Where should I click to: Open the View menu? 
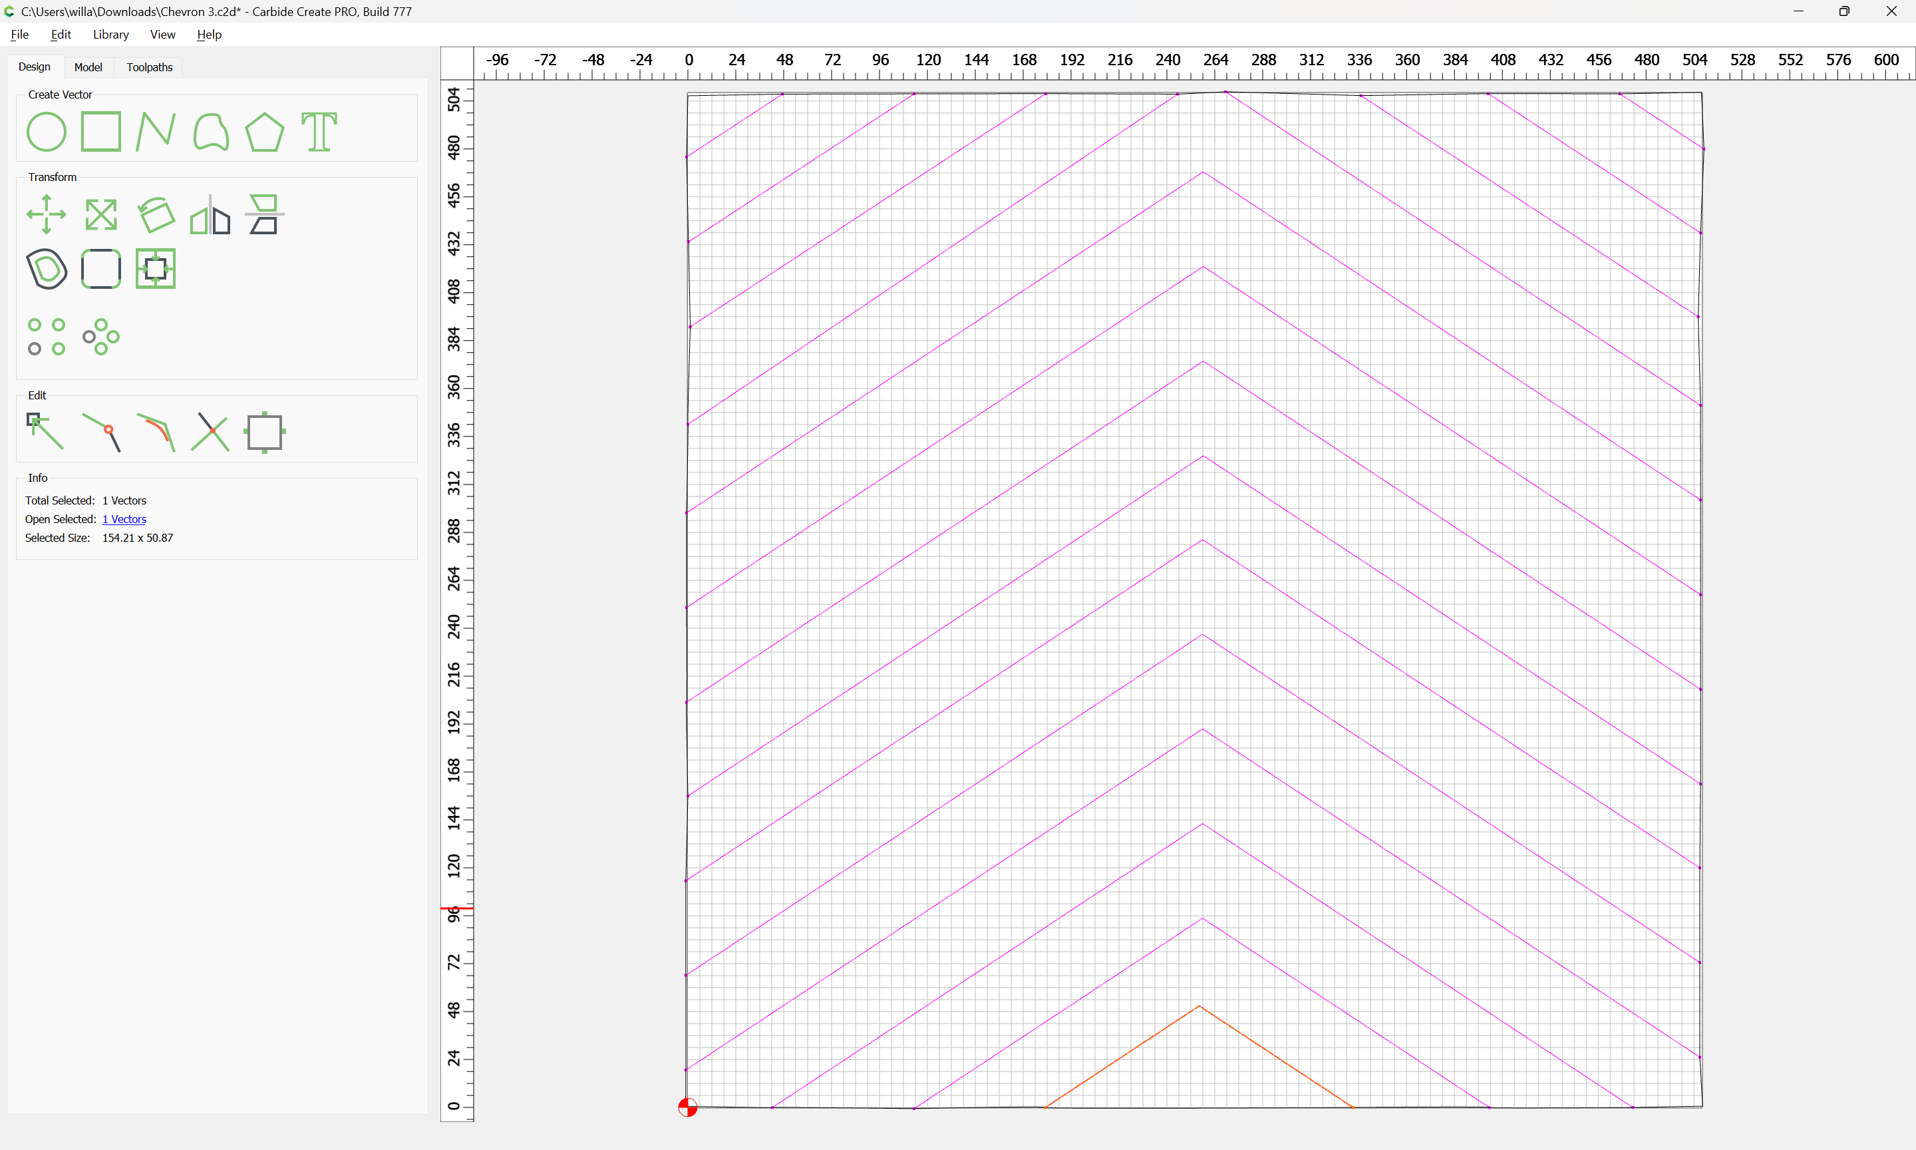(x=162, y=34)
